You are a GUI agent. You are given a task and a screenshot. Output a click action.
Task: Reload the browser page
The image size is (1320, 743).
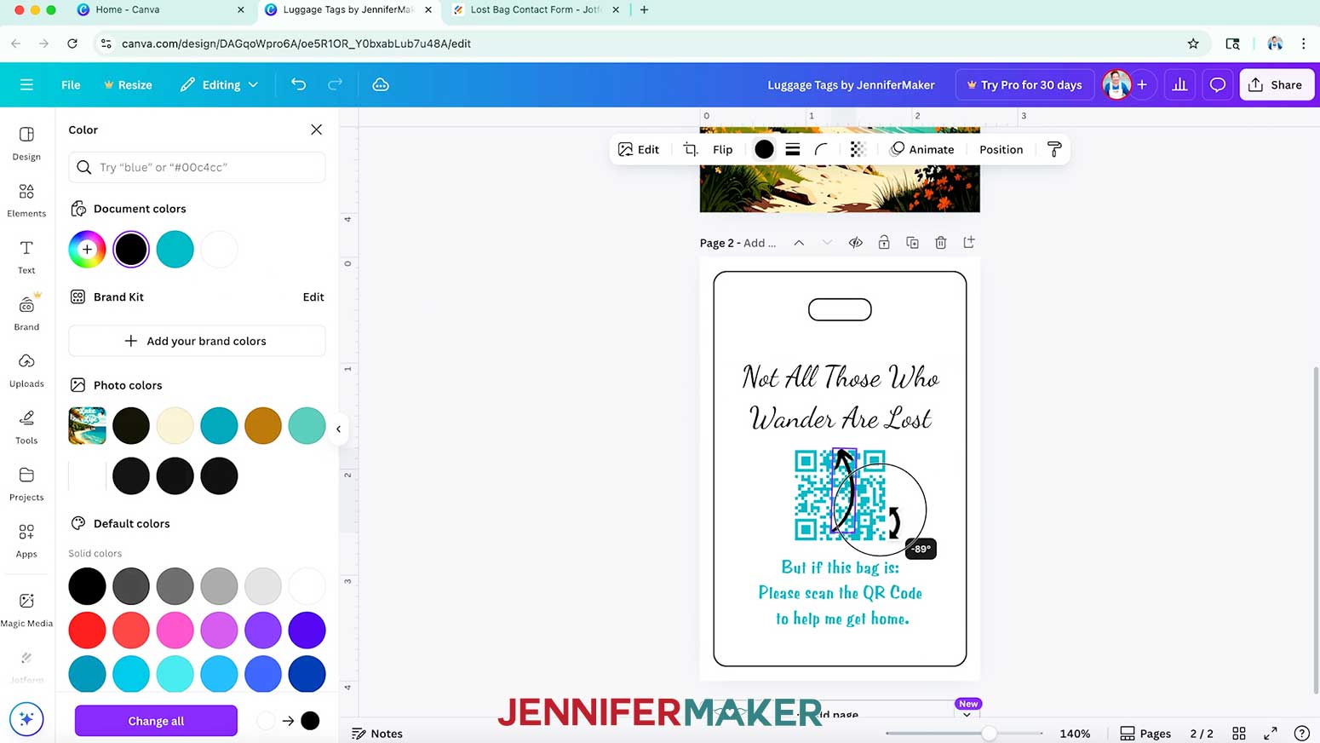(72, 43)
